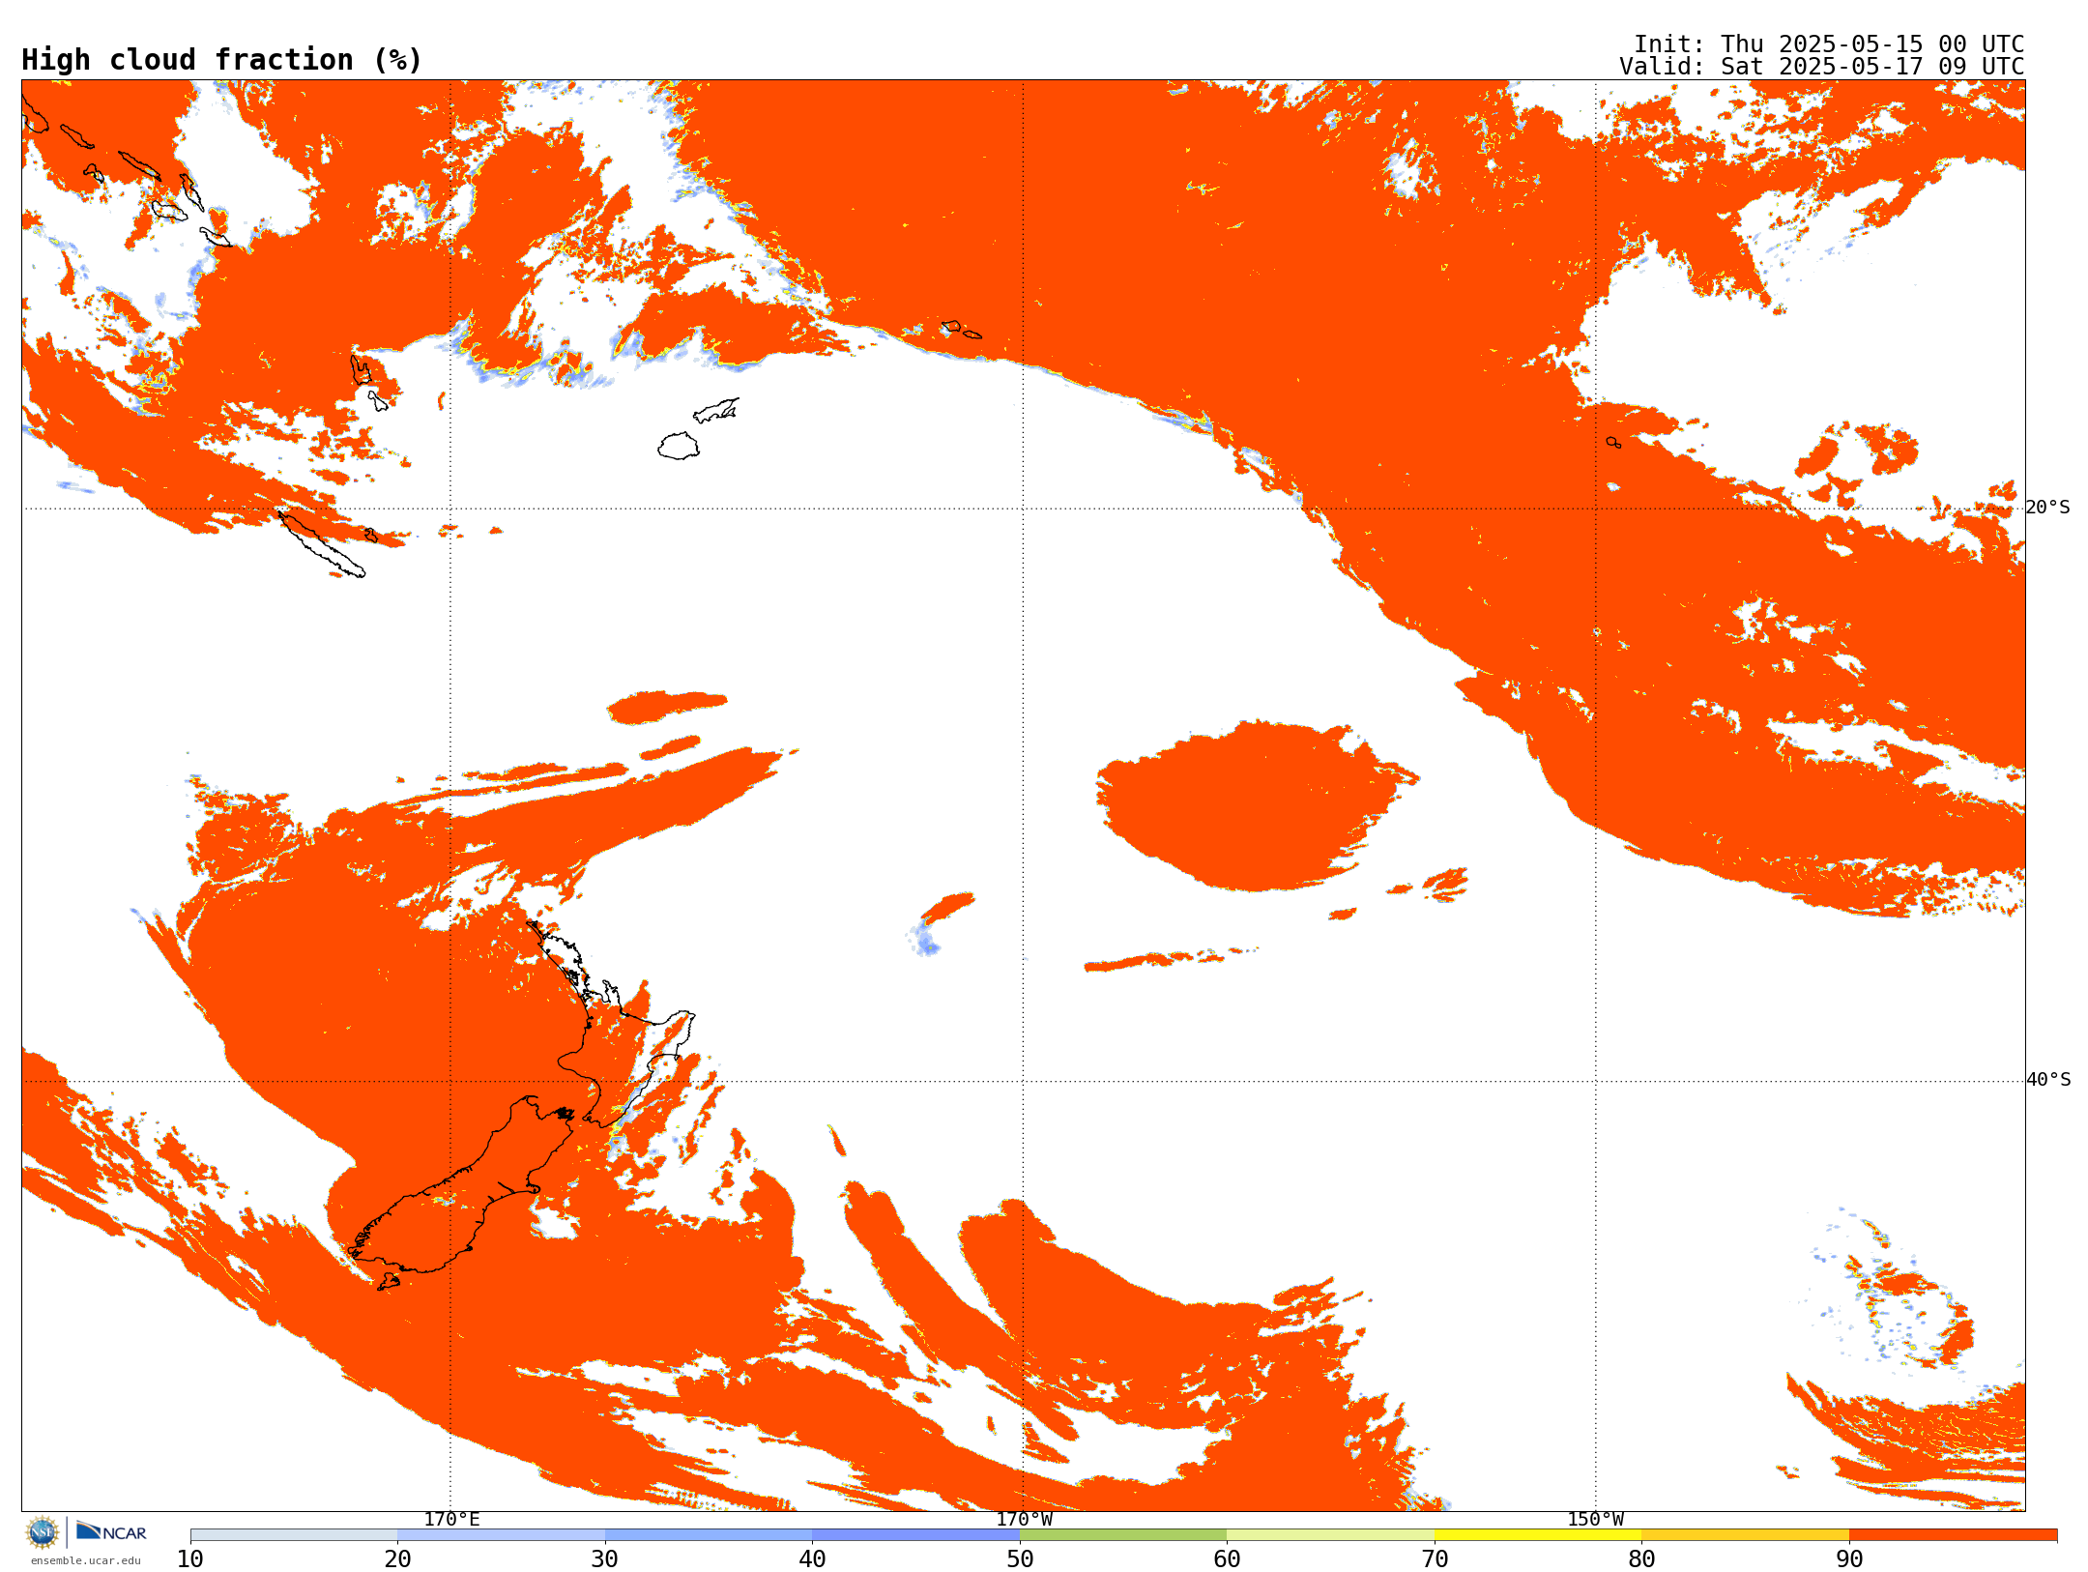The height and width of the screenshot is (1572, 2088).
Task: Click the 60–70 pale yellow-green colorbar segment
Action: click(1330, 1535)
